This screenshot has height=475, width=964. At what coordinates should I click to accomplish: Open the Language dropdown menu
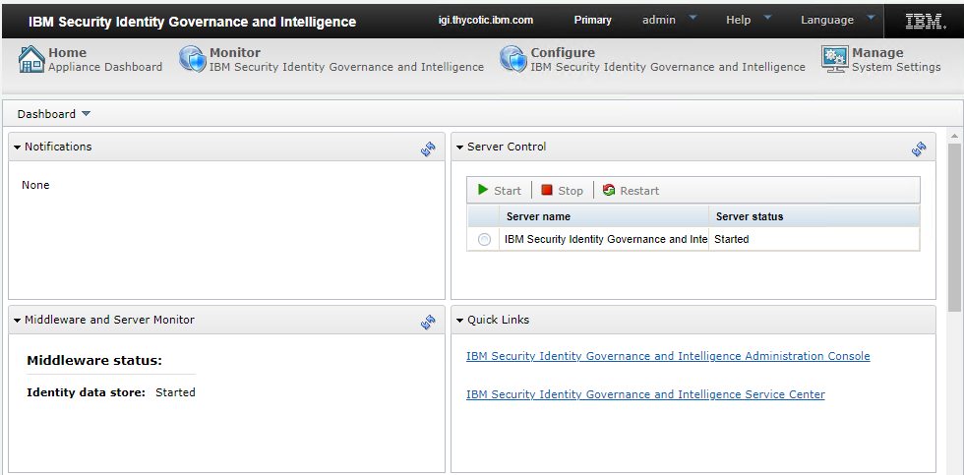click(838, 20)
